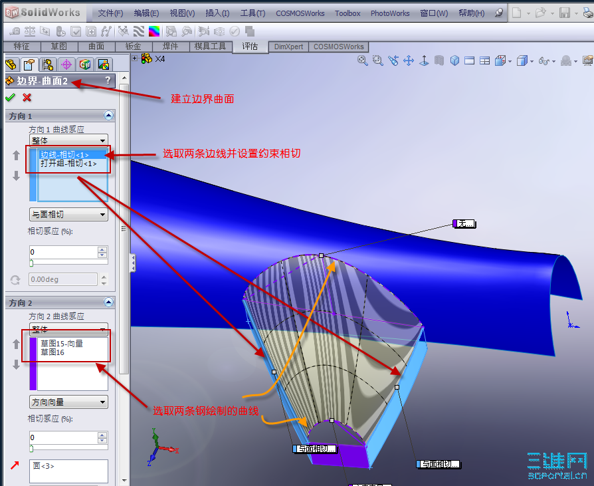The height and width of the screenshot is (486, 594).
Task: Open the COSMOSWorks manager tab icon
Action: (85, 64)
